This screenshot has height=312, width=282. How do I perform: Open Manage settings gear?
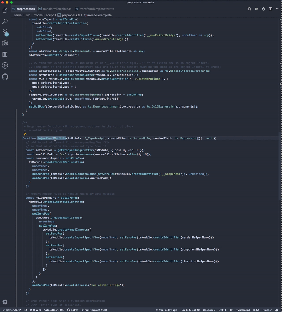point(5,302)
